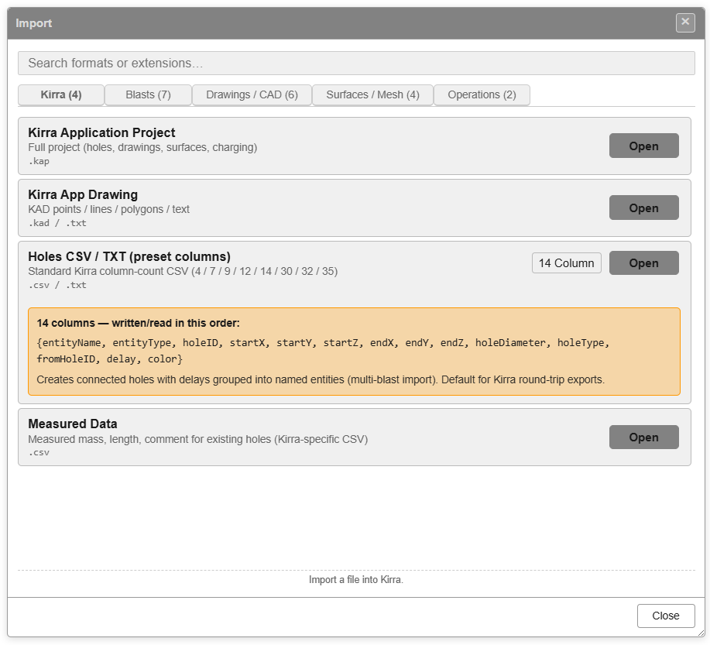Image resolution: width=710 pixels, height=645 pixels.
Task: Click the Search formats or extensions field
Action: click(x=356, y=63)
